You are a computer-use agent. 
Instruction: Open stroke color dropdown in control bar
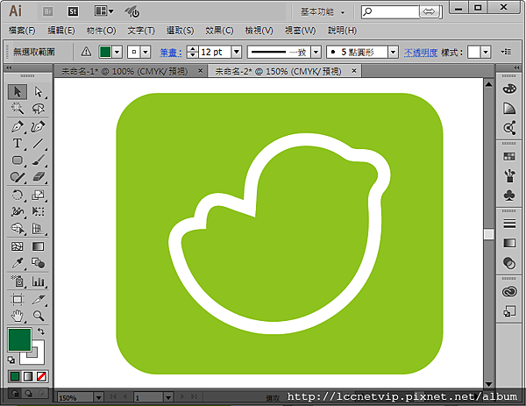tap(146, 52)
